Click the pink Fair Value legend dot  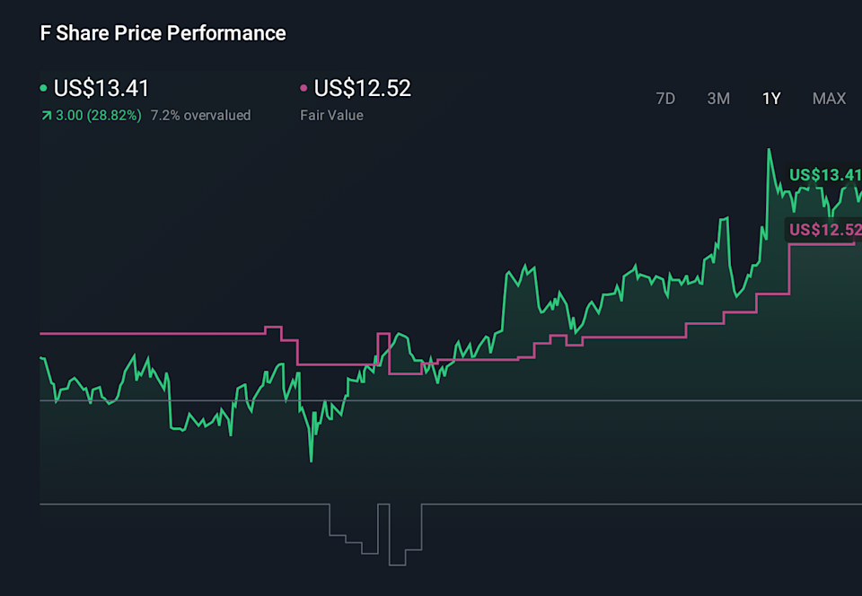(303, 88)
